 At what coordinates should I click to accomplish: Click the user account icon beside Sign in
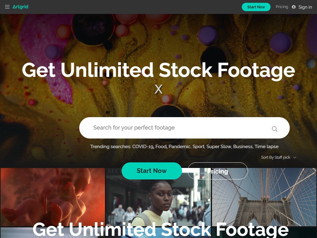(x=294, y=7)
